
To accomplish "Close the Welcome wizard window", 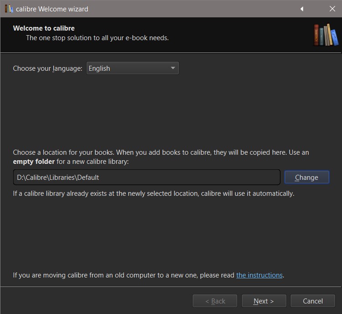I will [x=332, y=9].
